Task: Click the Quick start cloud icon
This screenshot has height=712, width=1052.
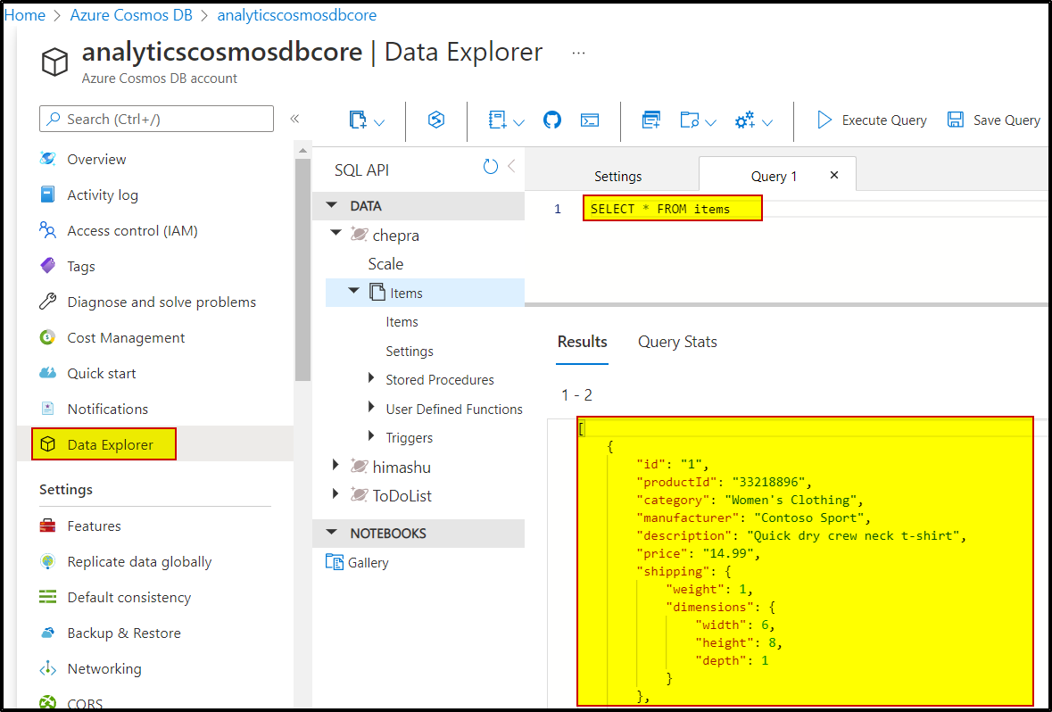Action: (x=47, y=373)
